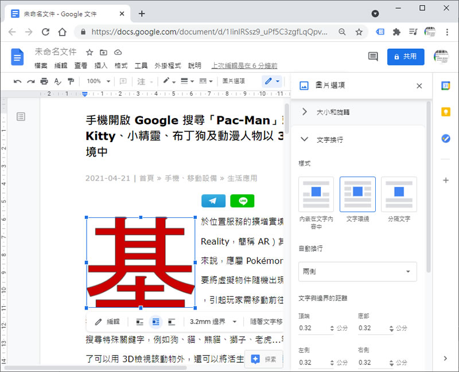Click the blue 共用 Share button
The width and height of the screenshot is (459, 372).
tap(406, 57)
